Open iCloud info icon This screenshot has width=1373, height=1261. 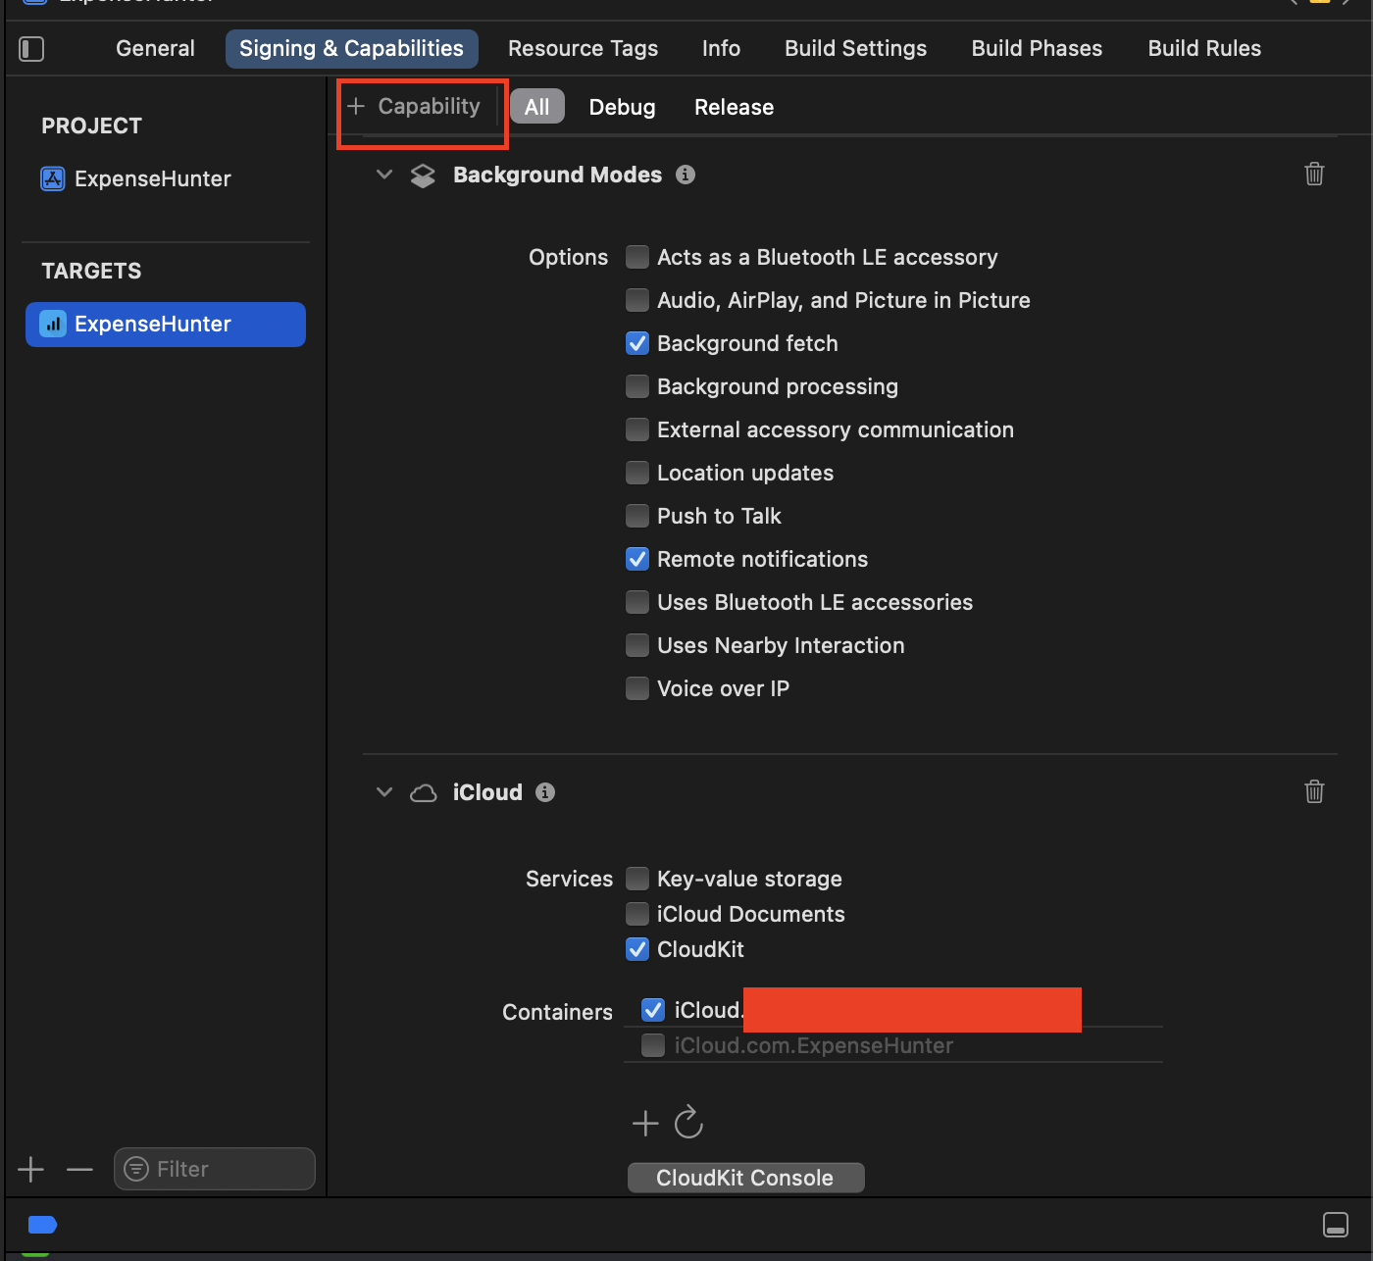545,792
